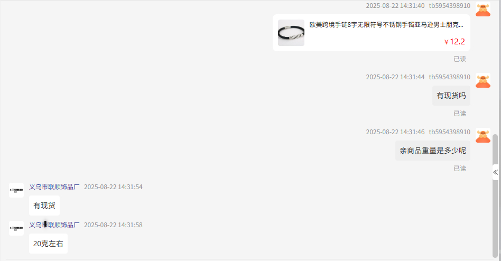The width and height of the screenshot is (501, 261).
Task: Click the ¥12.2 product price
Action: point(454,42)
